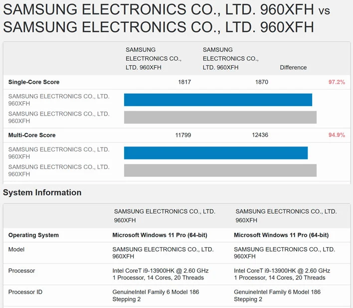This screenshot has width=353, height=308.
Task: Select the second Intel i9-13900HK processor value
Action: 282,274
